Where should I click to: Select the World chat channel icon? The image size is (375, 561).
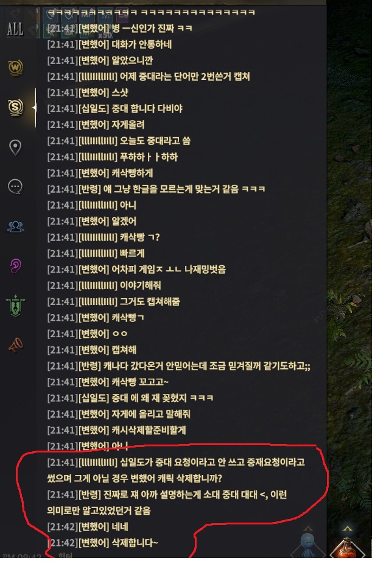(x=15, y=67)
